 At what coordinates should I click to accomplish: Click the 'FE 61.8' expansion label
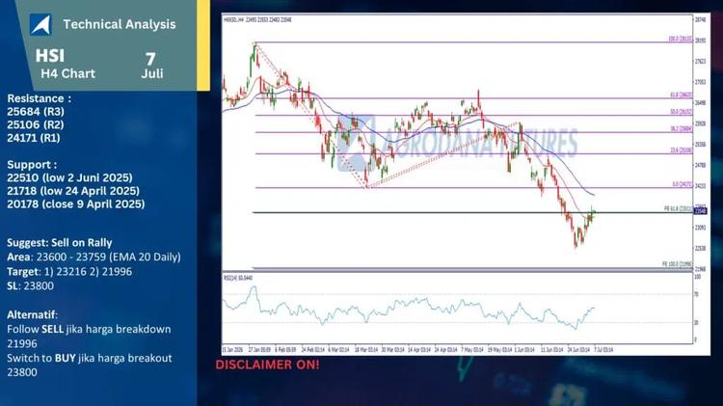(x=679, y=209)
